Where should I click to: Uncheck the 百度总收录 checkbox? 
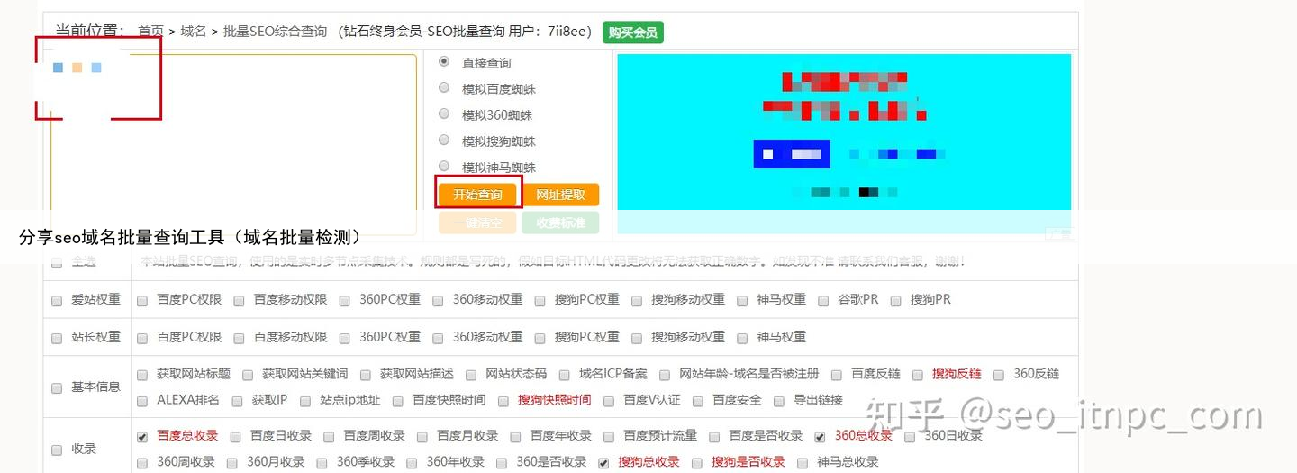pos(142,437)
